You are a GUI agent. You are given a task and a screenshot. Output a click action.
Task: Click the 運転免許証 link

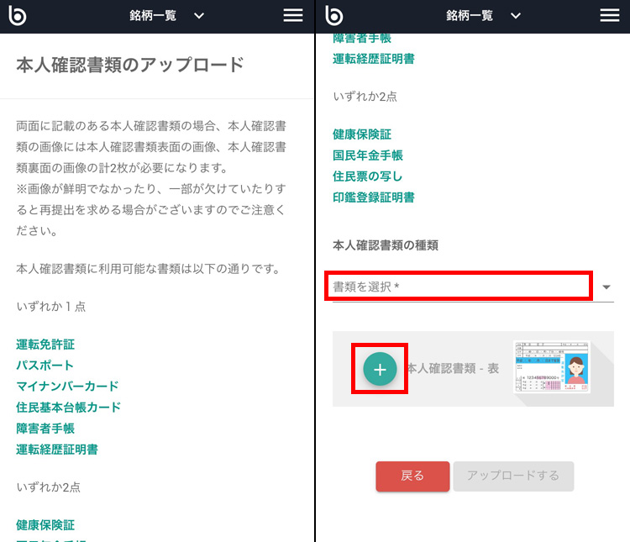(x=45, y=345)
